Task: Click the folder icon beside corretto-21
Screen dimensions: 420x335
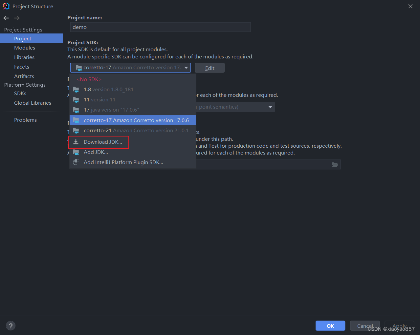Action: tap(76, 131)
